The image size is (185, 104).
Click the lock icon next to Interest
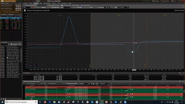(93, 83)
